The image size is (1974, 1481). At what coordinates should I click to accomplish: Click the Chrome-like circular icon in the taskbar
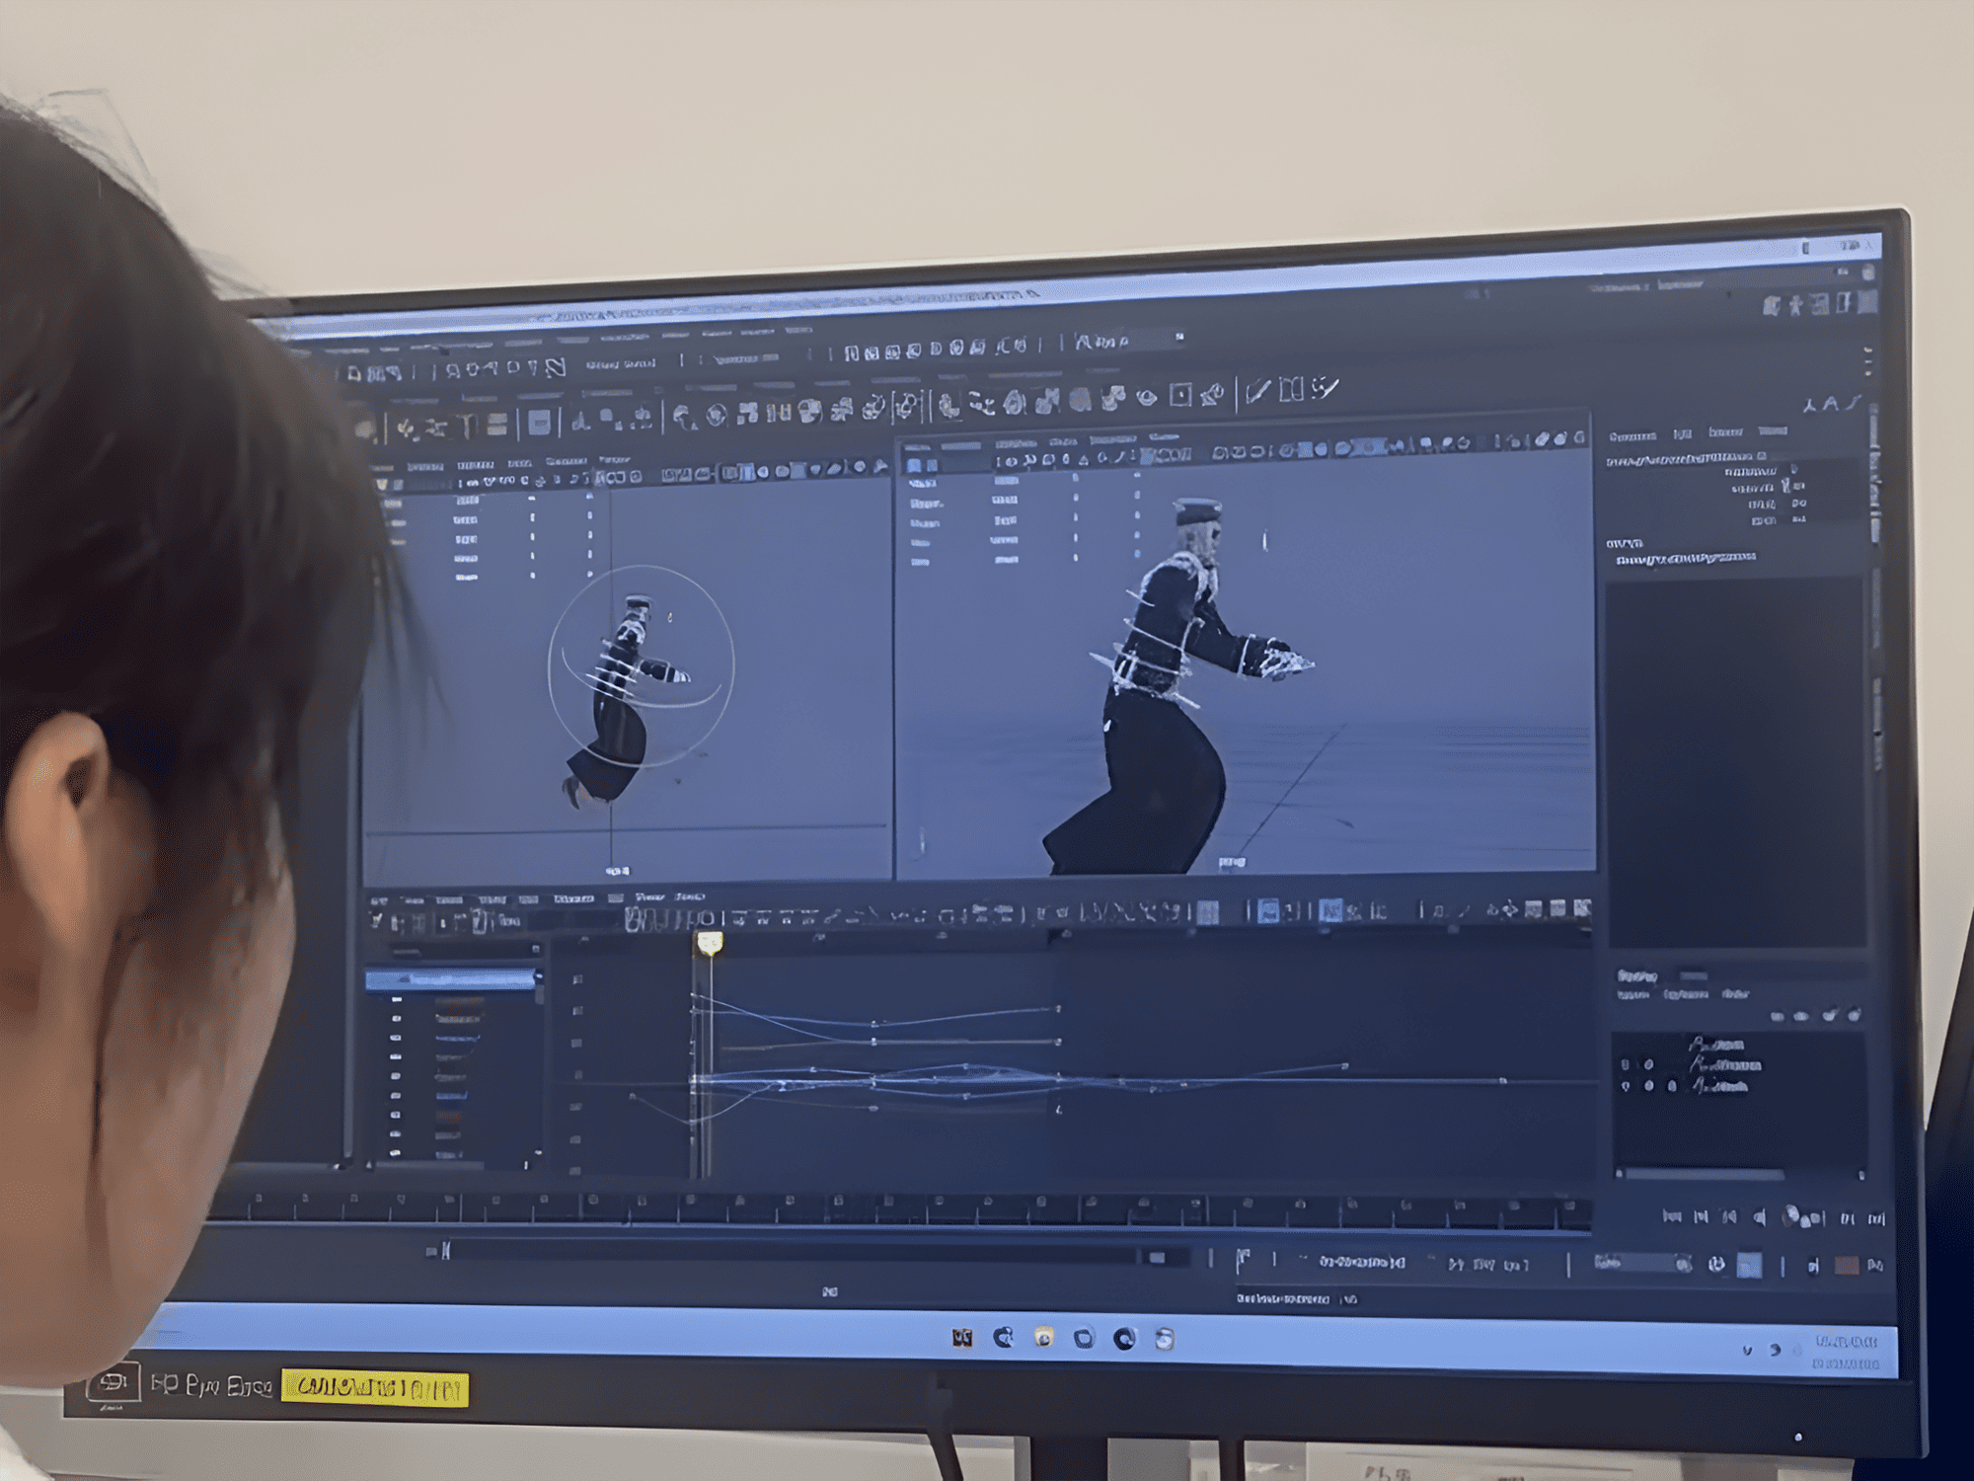tap(1124, 1339)
